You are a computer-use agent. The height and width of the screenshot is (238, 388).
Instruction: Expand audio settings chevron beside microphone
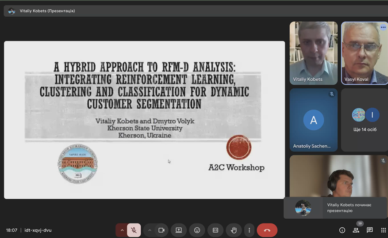[x=122, y=230]
